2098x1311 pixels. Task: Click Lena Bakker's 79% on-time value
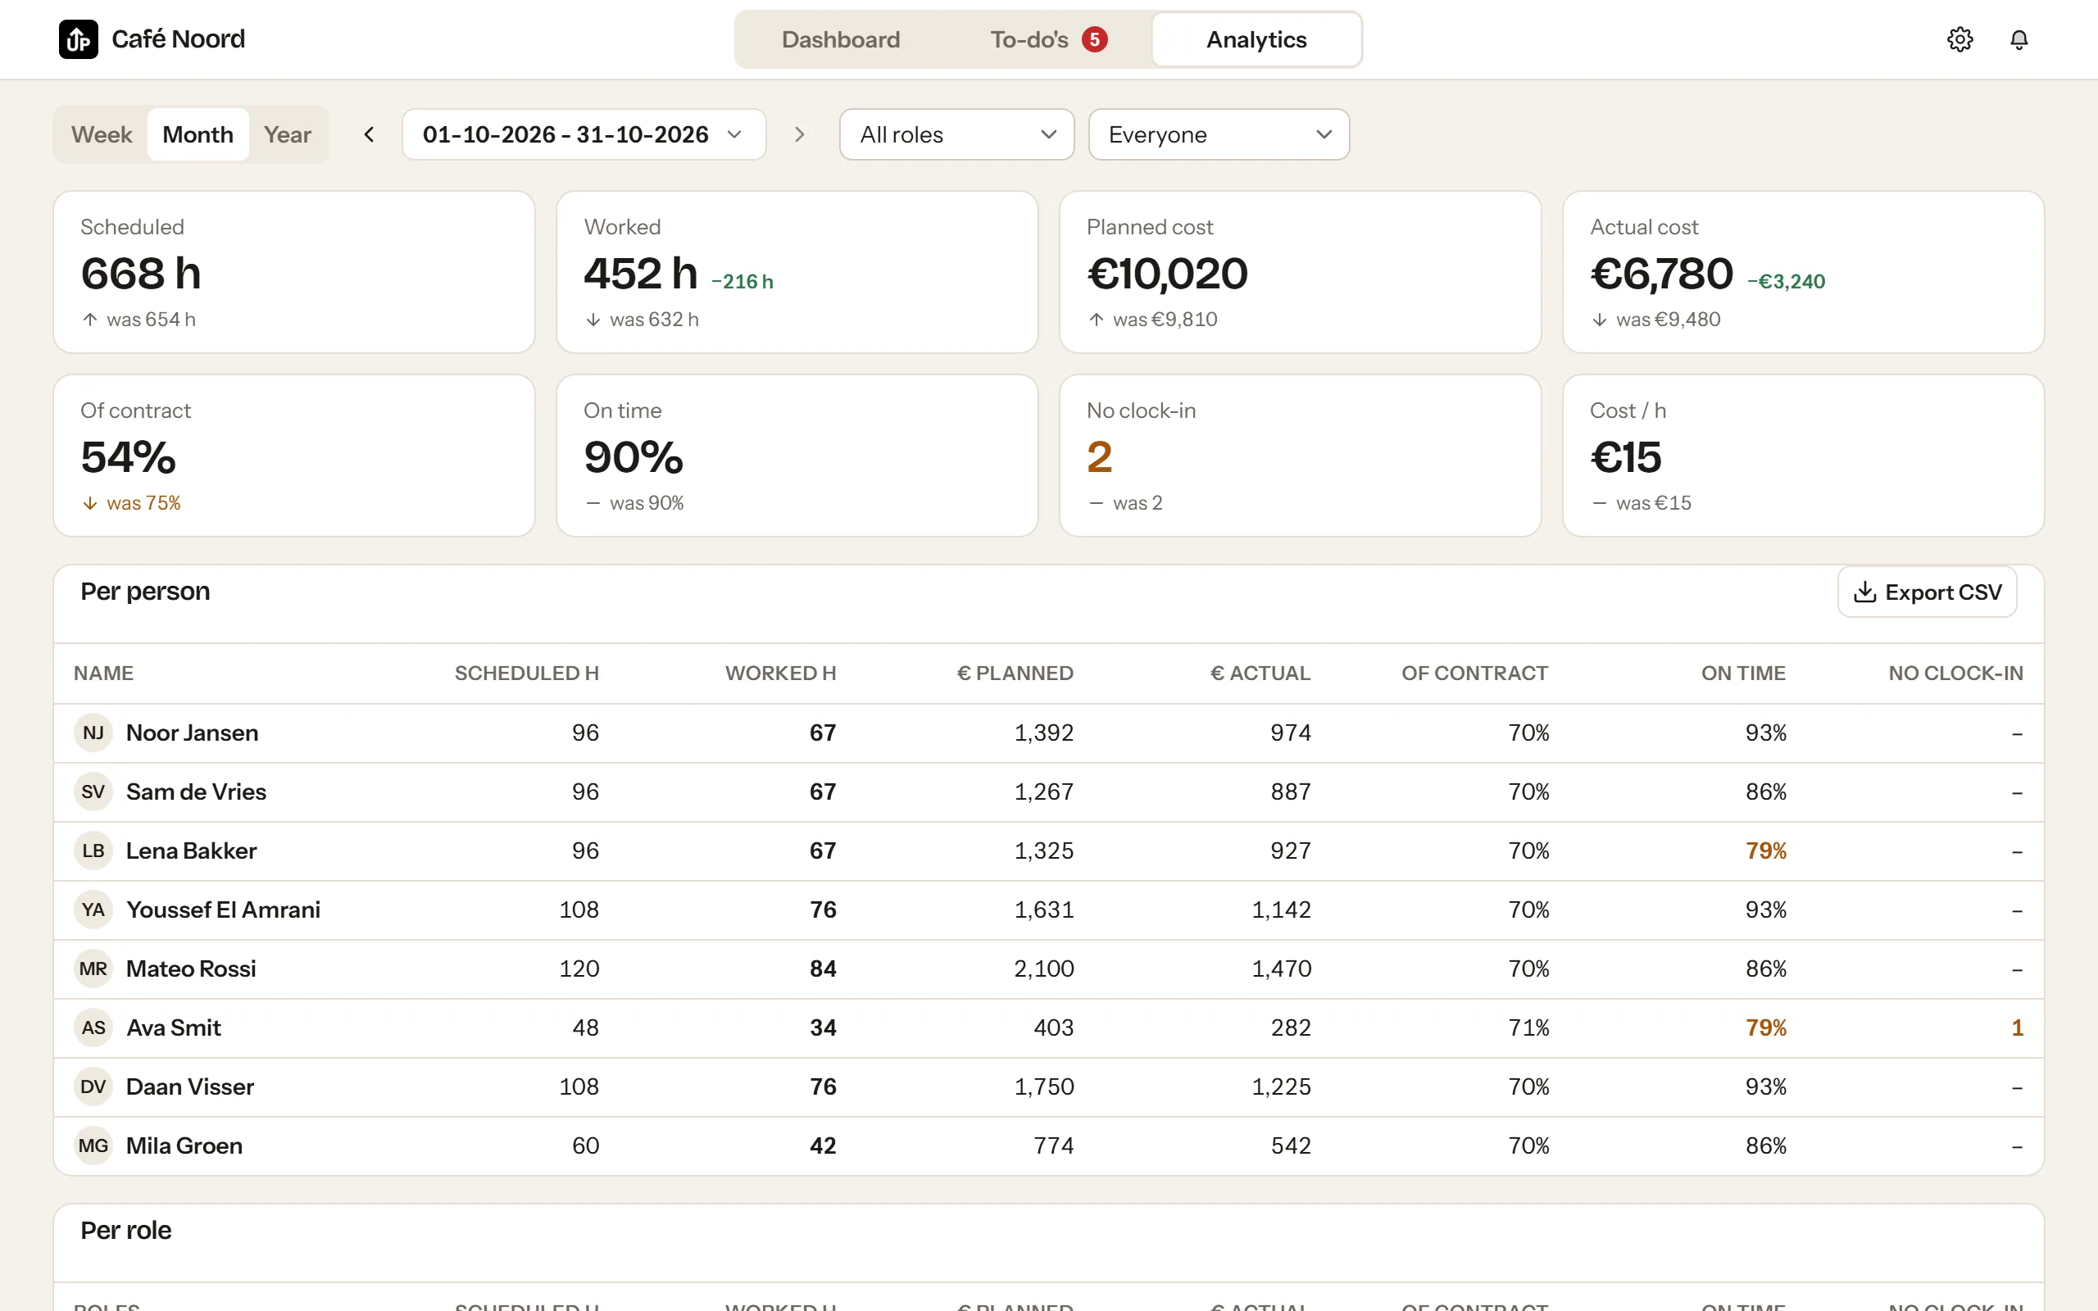point(1765,851)
